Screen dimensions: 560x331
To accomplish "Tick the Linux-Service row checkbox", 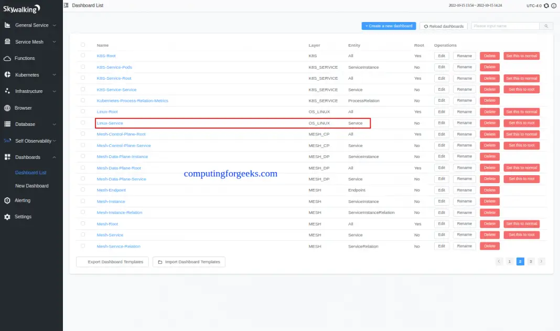I will 82,123.
